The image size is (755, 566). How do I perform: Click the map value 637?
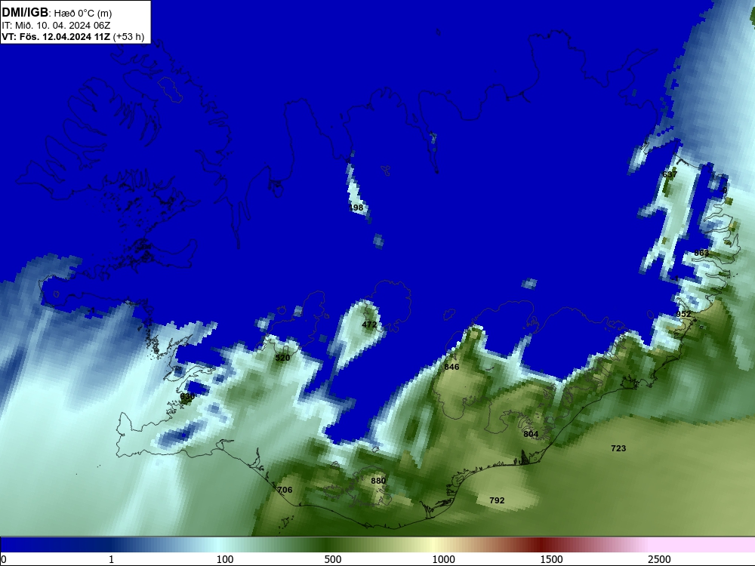click(670, 174)
